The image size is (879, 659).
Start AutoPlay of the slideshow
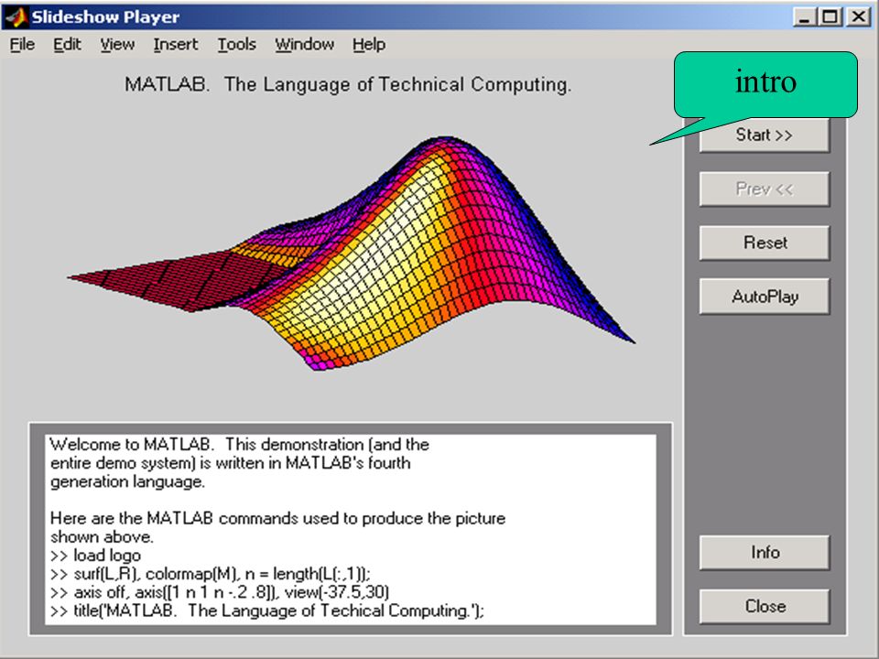click(x=764, y=297)
